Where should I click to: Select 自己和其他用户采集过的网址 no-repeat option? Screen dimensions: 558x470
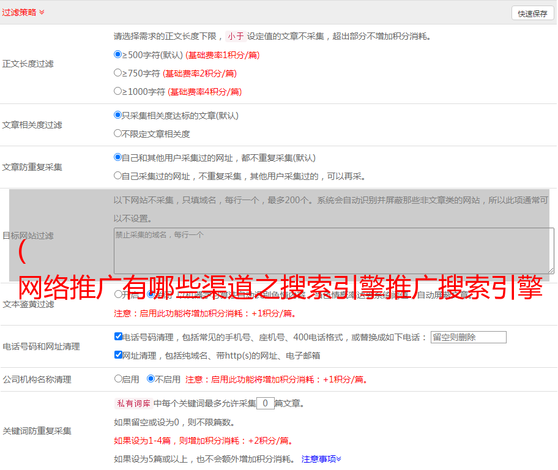[118, 157]
